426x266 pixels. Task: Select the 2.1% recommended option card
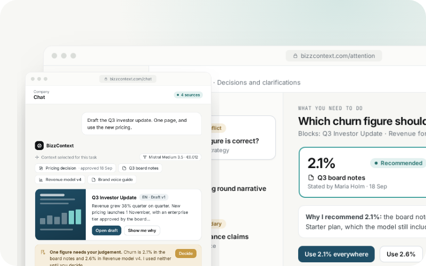tap(363, 172)
